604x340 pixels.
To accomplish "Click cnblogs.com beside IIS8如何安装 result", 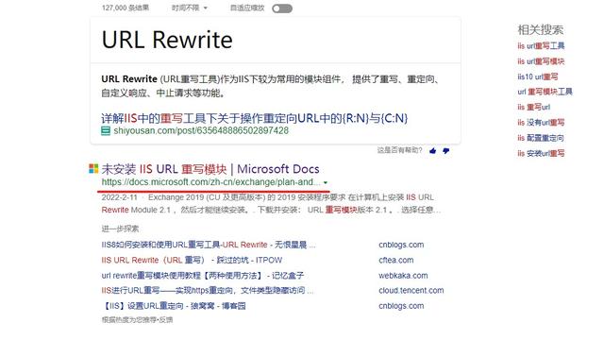I will pyautogui.click(x=401, y=245).
